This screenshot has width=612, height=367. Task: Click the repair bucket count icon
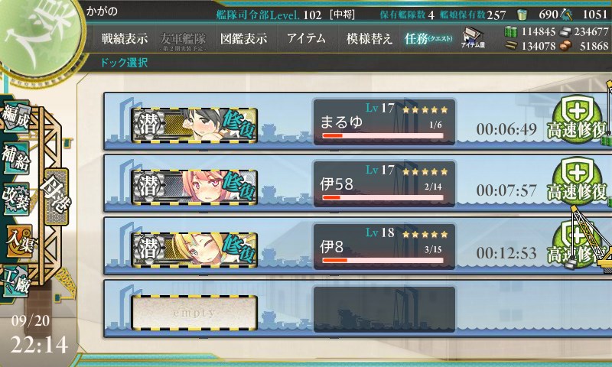coord(522,15)
